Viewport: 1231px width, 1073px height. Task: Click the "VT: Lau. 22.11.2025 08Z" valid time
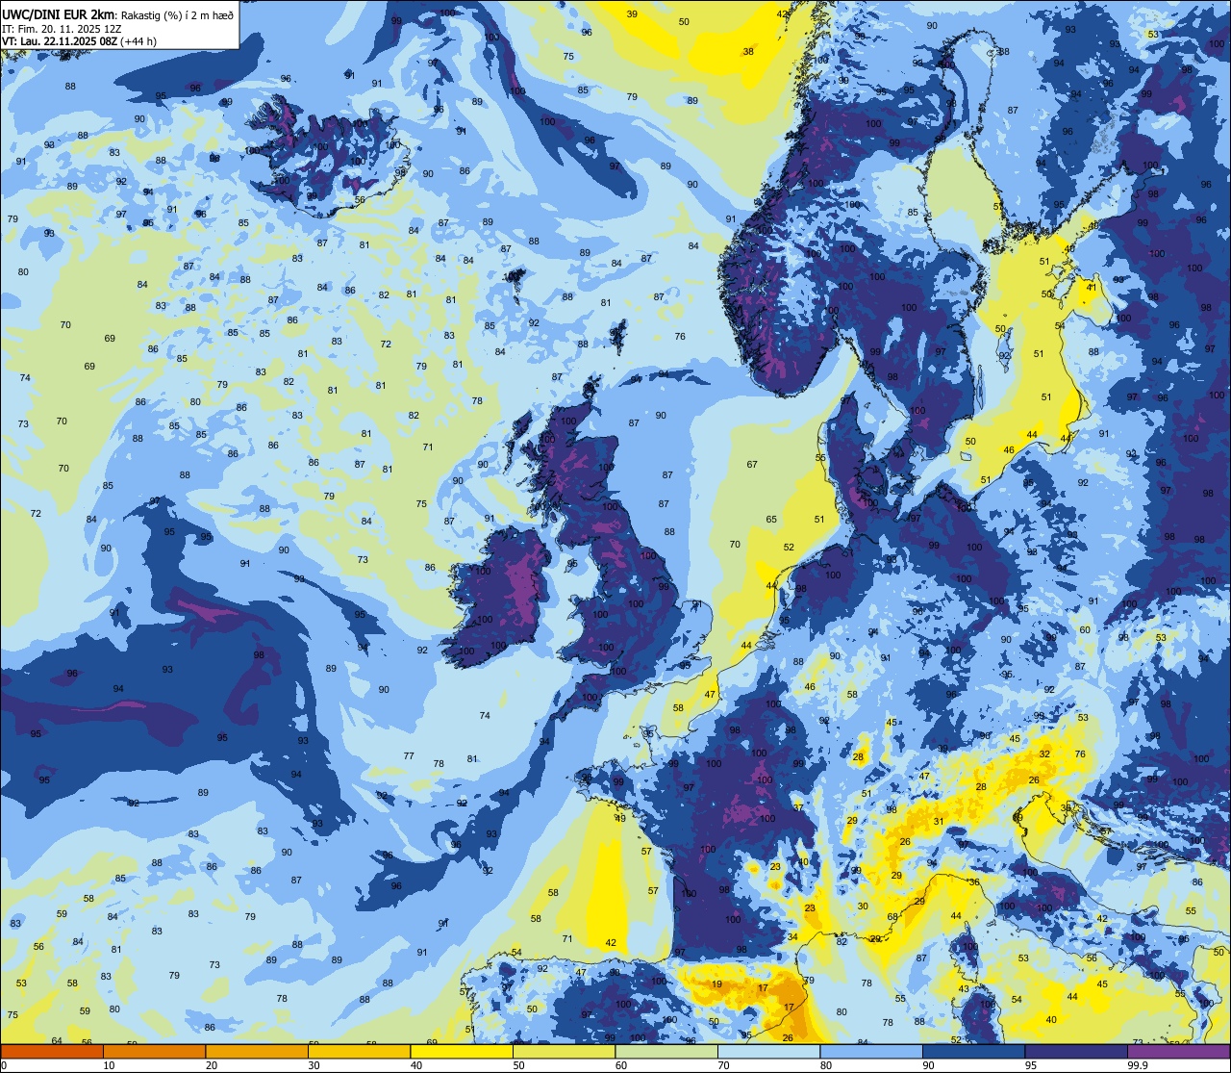(59, 41)
